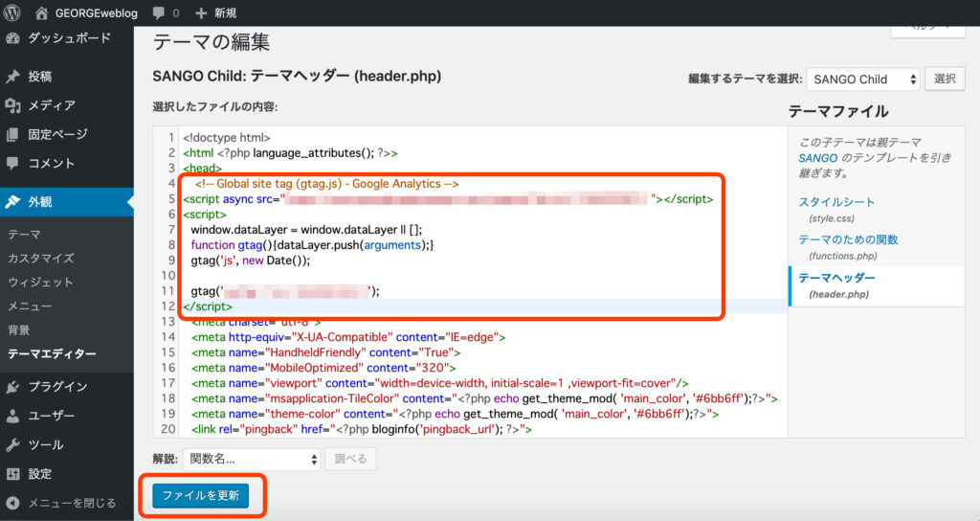Click the window.dataLayer code line
The image size is (980, 521).
pos(306,230)
